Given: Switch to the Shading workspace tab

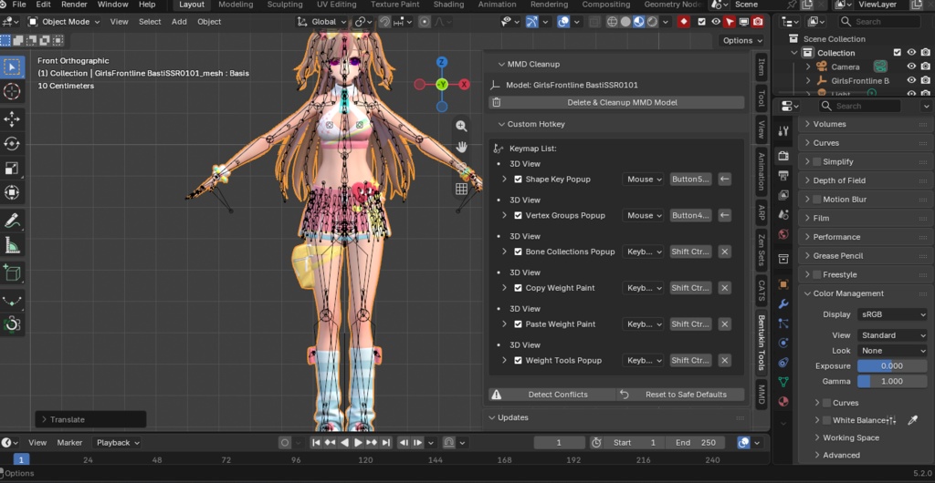Looking at the screenshot, I should tap(448, 5).
